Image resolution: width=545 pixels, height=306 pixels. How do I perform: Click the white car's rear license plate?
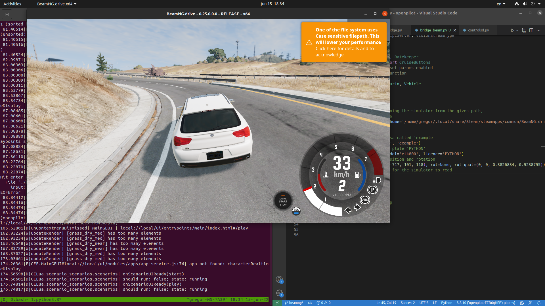[x=215, y=156]
